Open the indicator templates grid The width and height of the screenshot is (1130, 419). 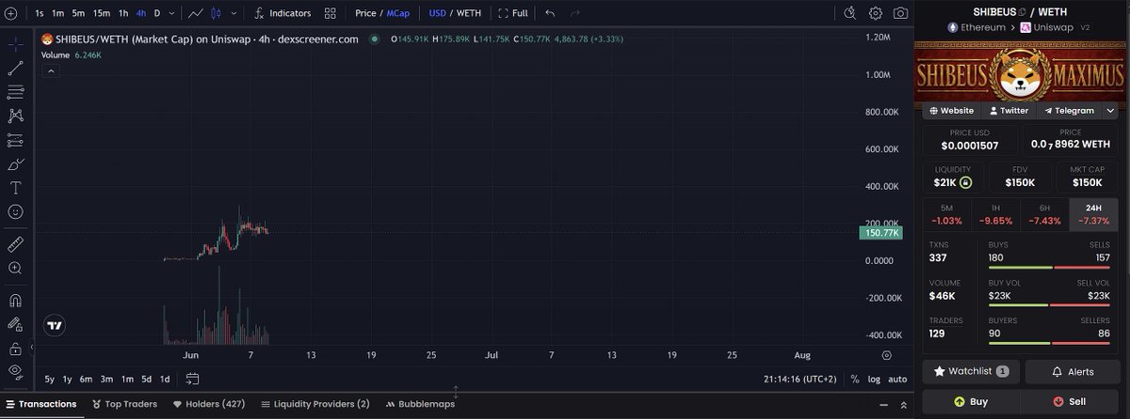pos(330,14)
